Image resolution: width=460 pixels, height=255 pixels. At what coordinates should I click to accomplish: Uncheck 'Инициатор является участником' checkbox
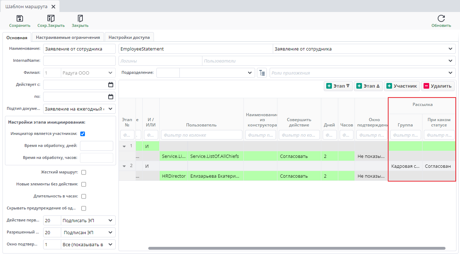tap(83, 134)
